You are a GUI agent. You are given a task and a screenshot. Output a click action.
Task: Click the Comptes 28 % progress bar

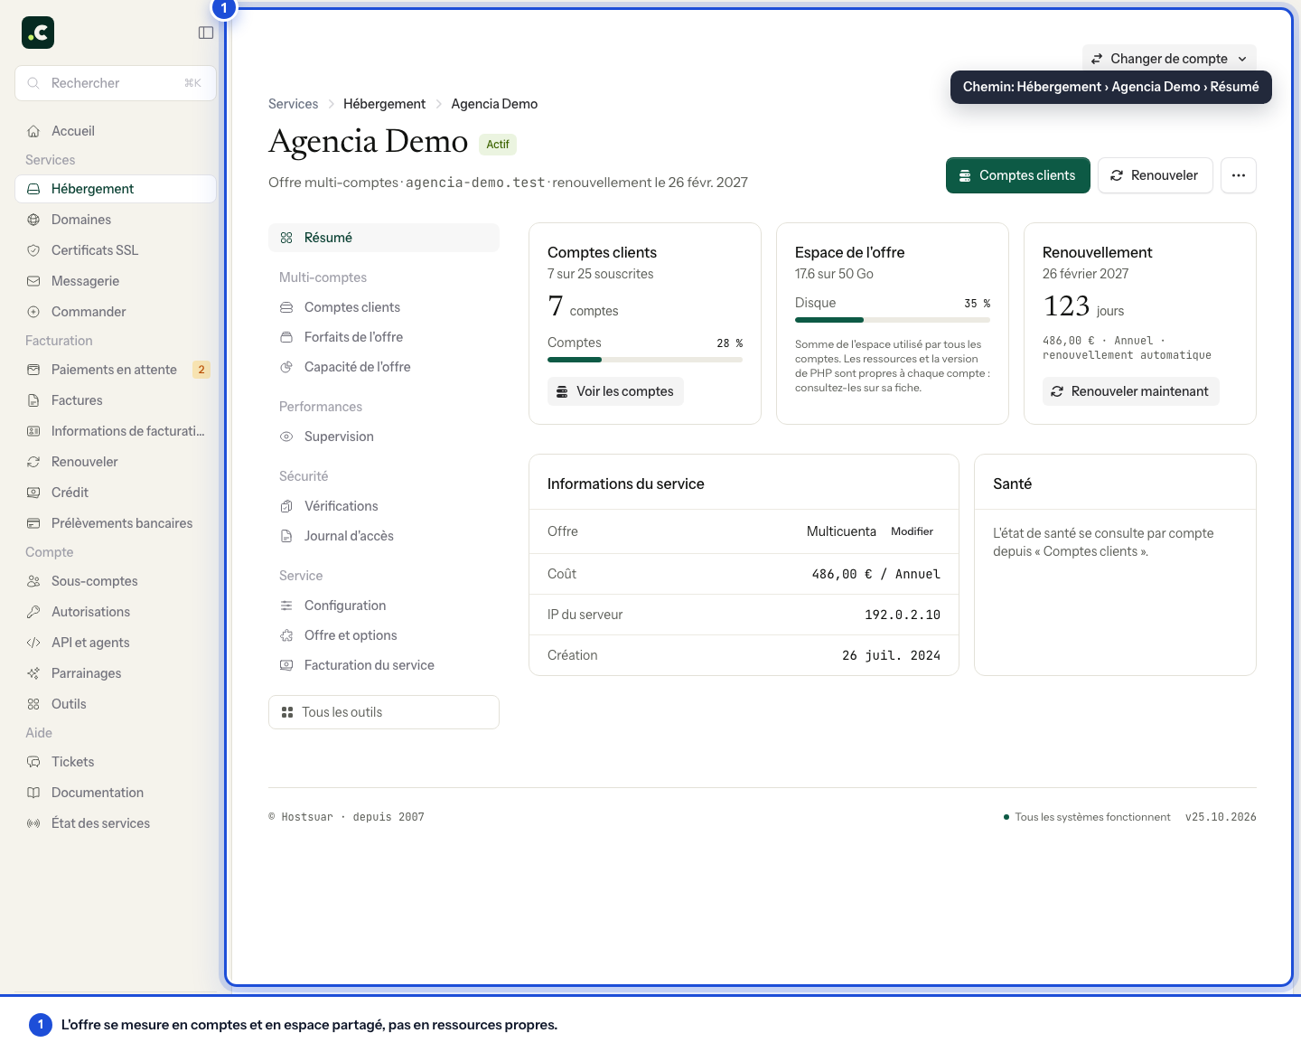coord(645,360)
